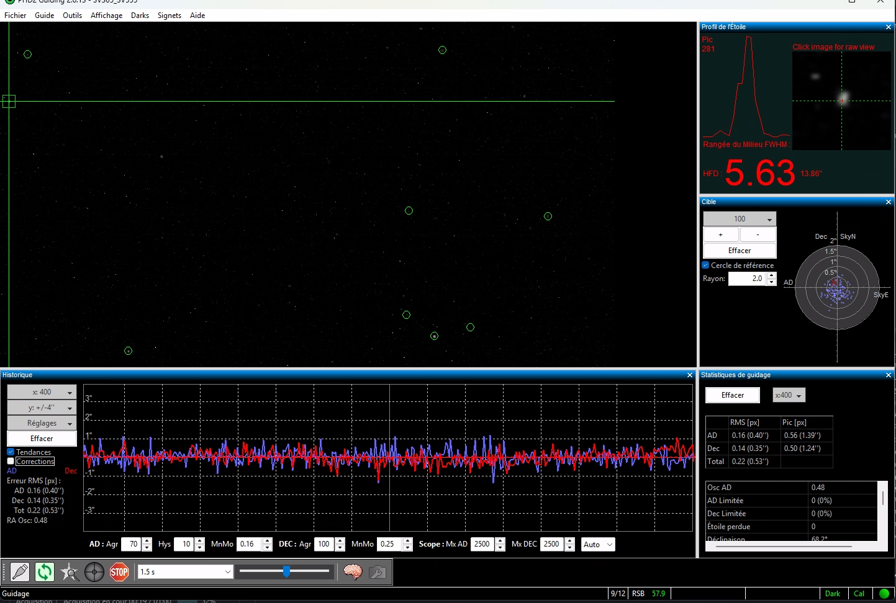Close the Profil de l'Étoile panel
The height and width of the screenshot is (603, 896).
889,27
